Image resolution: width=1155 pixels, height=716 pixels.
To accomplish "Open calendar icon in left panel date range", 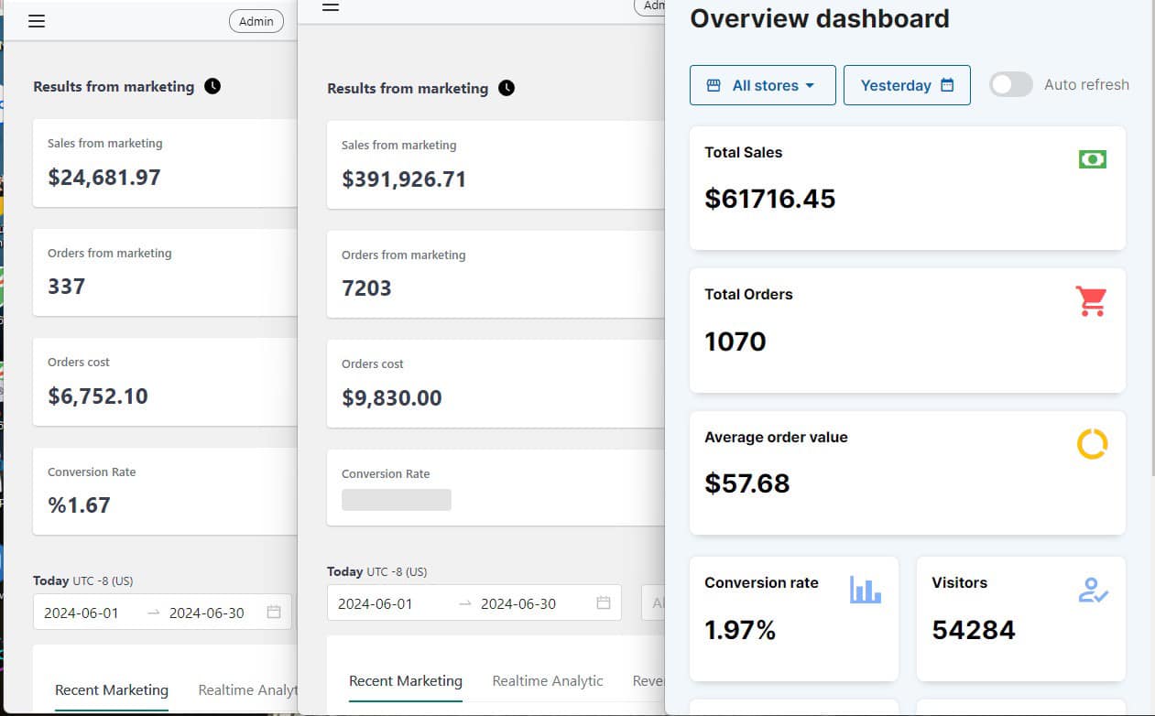I will pyautogui.click(x=274, y=613).
